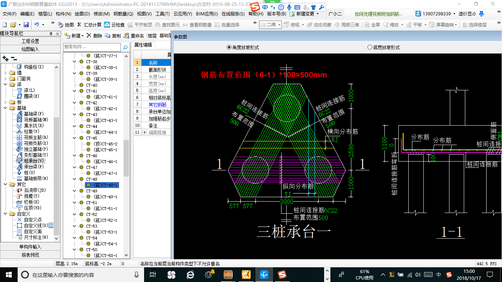The image size is (502, 282).
Task: Open the BIM应用(I) menu
Action: 207,14
